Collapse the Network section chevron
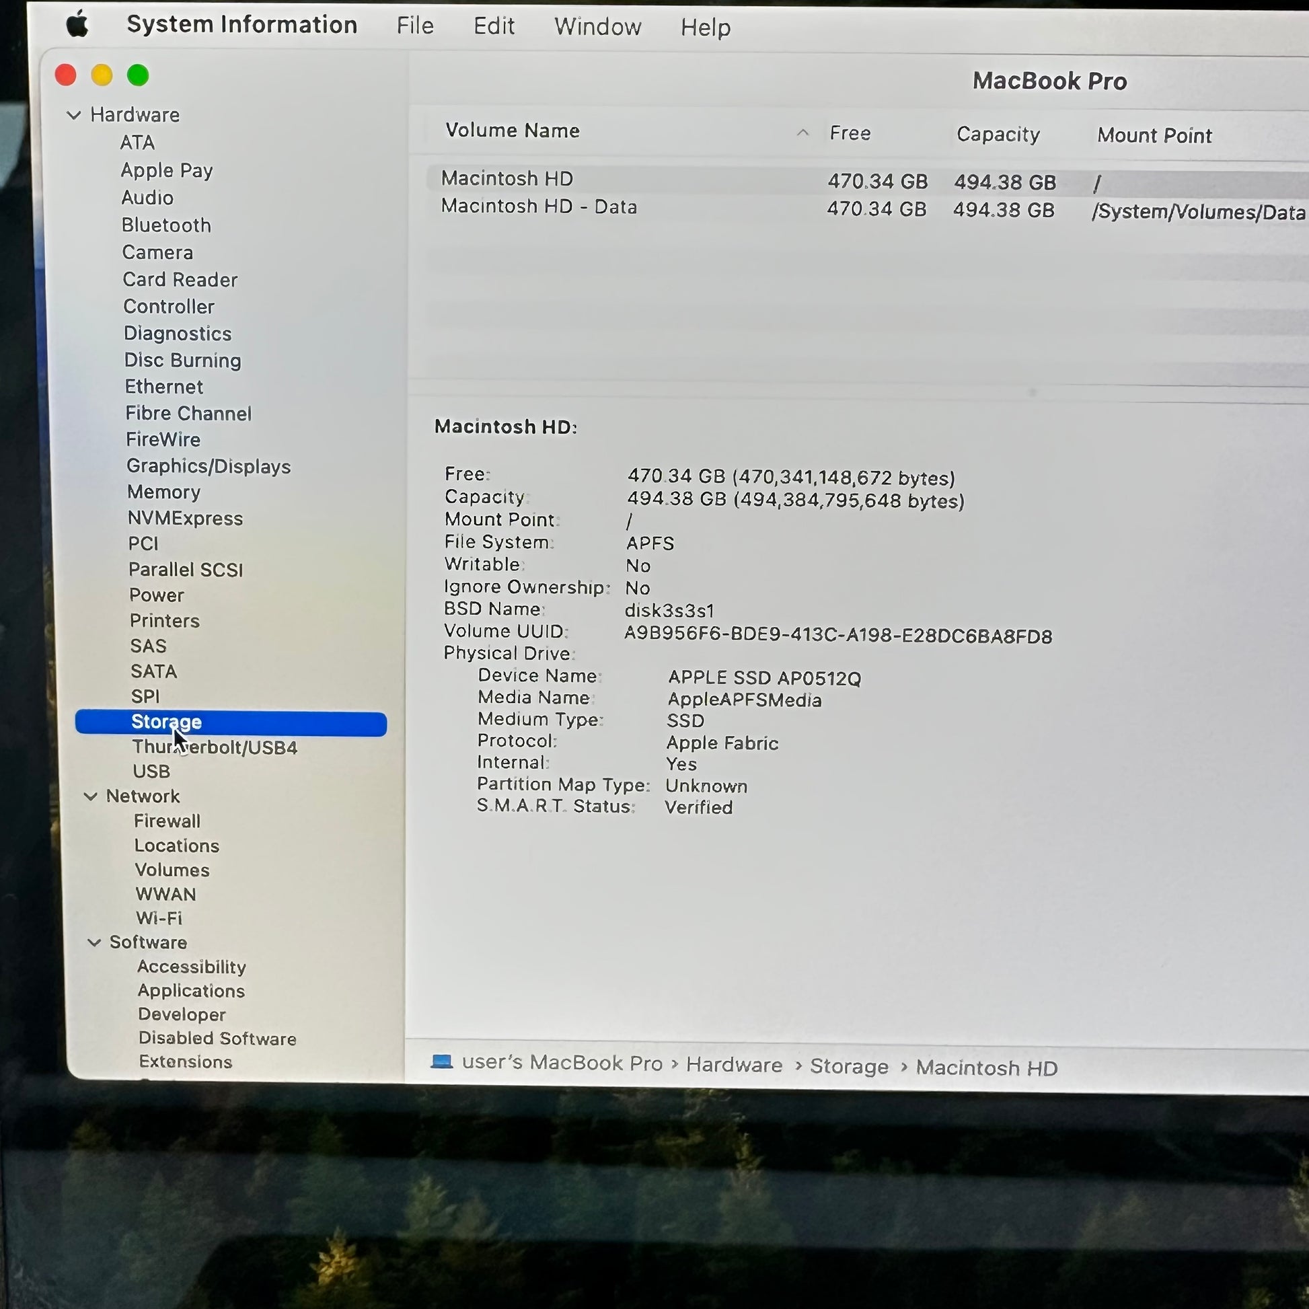This screenshot has width=1309, height=1309. (90, 797)
